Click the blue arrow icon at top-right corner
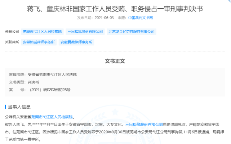Screen dimensions: 231x144 point(229,1)
